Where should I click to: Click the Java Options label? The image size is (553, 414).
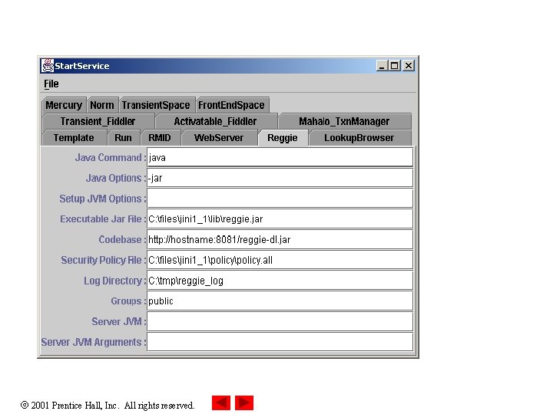click(x=116, y=178)
